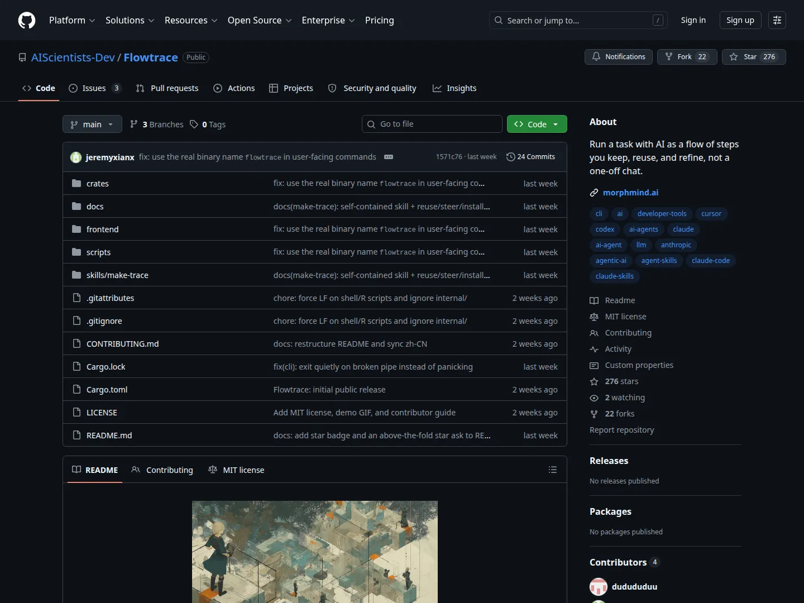Open the appearance settings icon beside Sign up

coord(777,20)
